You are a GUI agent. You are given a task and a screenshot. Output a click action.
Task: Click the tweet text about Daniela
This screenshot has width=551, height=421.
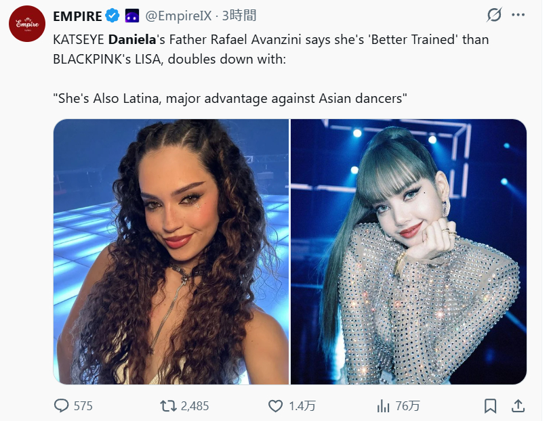click(270, 69)
